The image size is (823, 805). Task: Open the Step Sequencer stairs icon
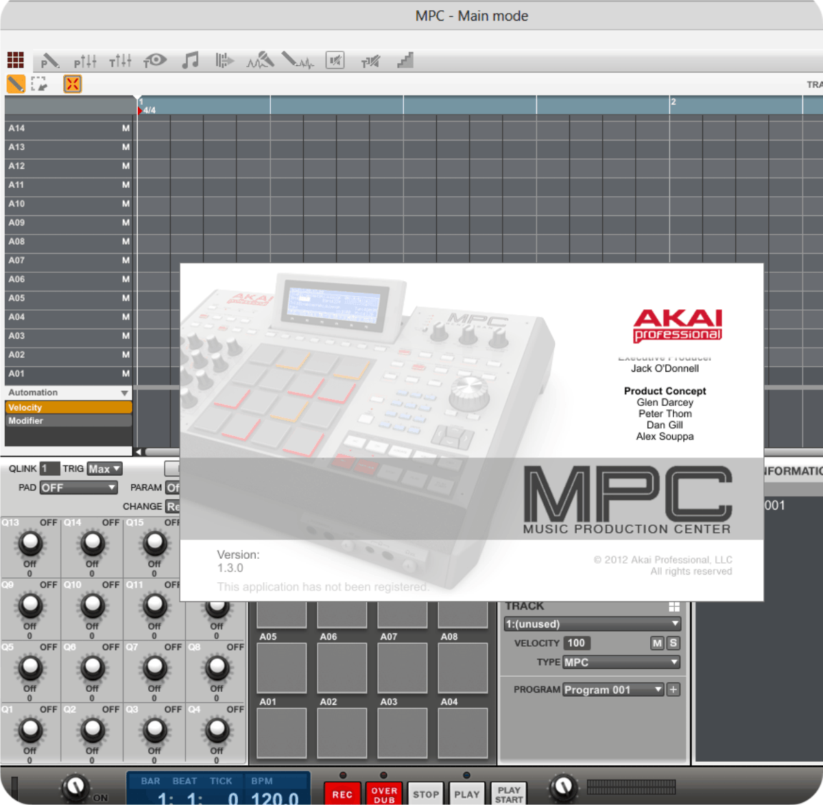tap(405, 60)
